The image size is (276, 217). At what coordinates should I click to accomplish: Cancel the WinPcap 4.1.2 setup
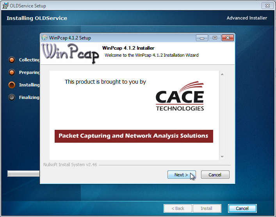tap(215, 175)
